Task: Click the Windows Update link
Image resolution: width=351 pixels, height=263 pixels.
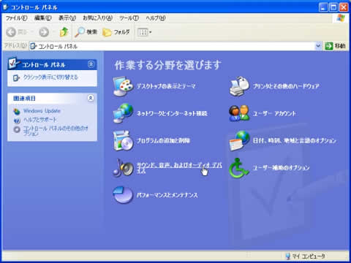Action: coord(42,111)
